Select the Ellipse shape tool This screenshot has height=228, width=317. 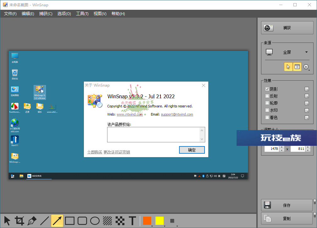pos(95,221)
